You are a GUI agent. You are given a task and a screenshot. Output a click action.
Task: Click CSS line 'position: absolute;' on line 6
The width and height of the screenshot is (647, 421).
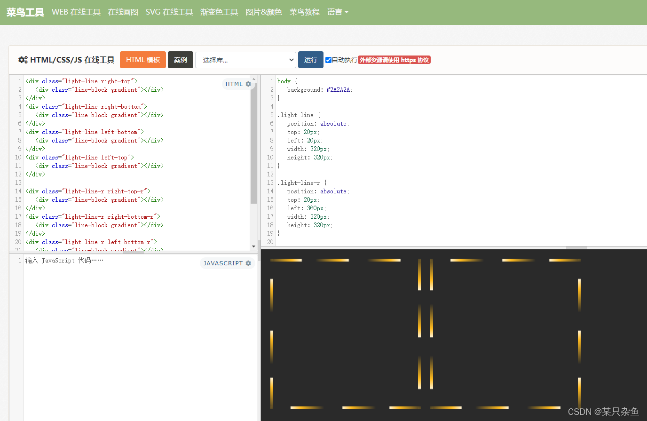point(318,123)
